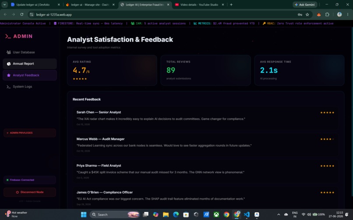Close the Ledger AI Enterprise Fraud tab
Screen dimensions: 353x220
coord(168,4)
